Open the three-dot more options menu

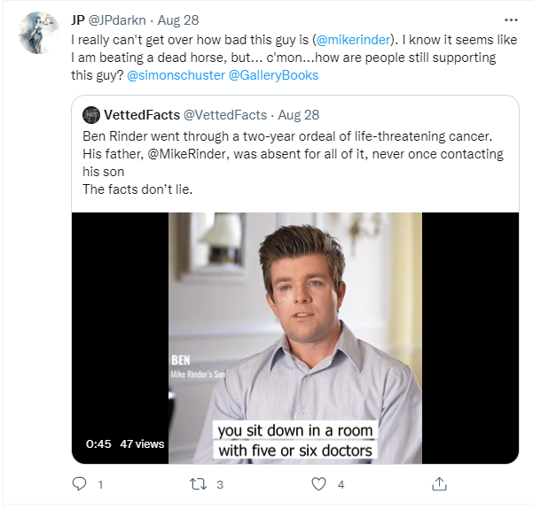(x=510, y=19)
